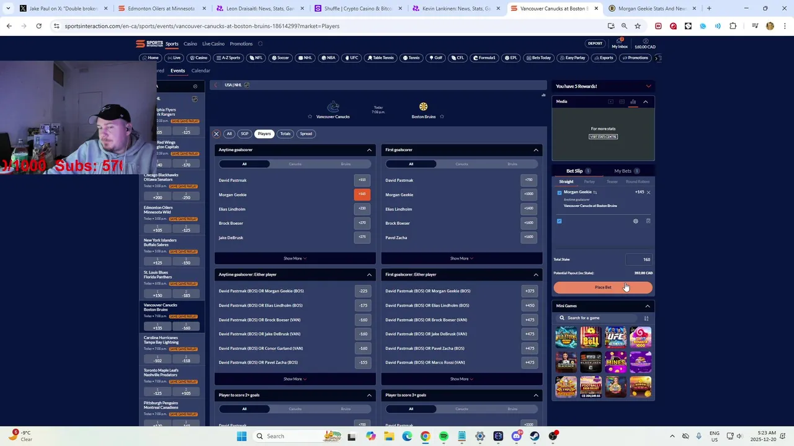The height and width of the screenshot is (446, 794).
Task: Open Live Casino in top menu
Action: pos(213,44)
